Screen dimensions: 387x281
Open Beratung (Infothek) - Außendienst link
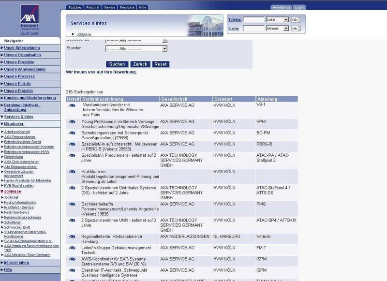coord(22,107)
